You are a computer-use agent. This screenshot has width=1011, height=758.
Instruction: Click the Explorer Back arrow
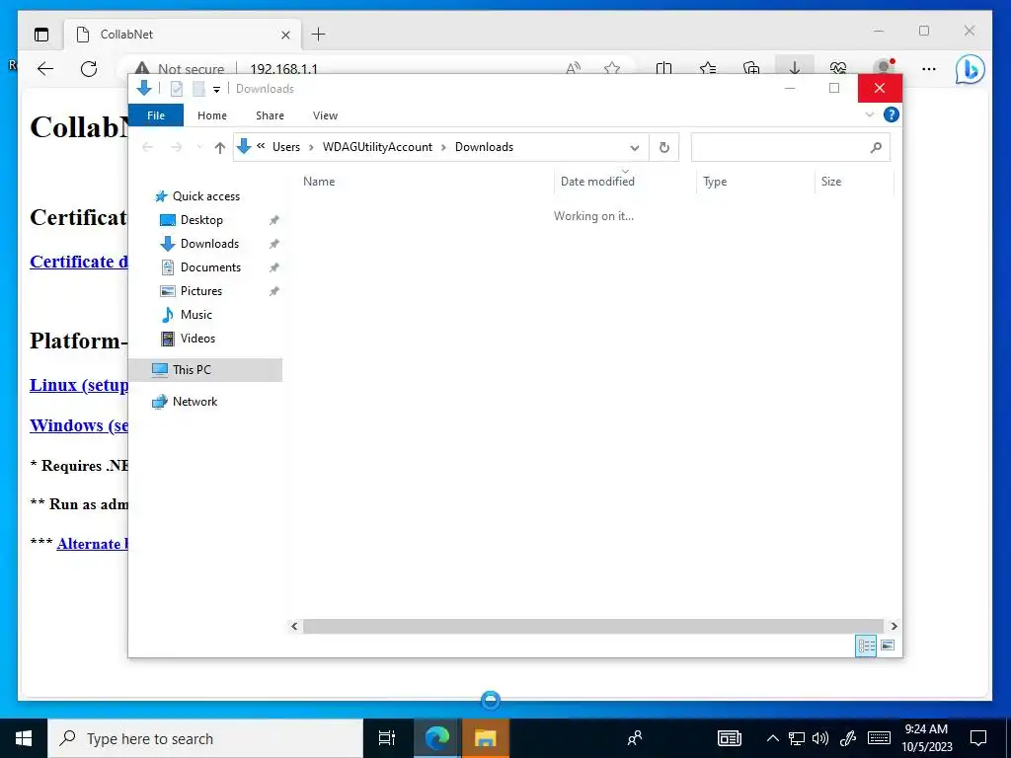[x=147, y=148]
